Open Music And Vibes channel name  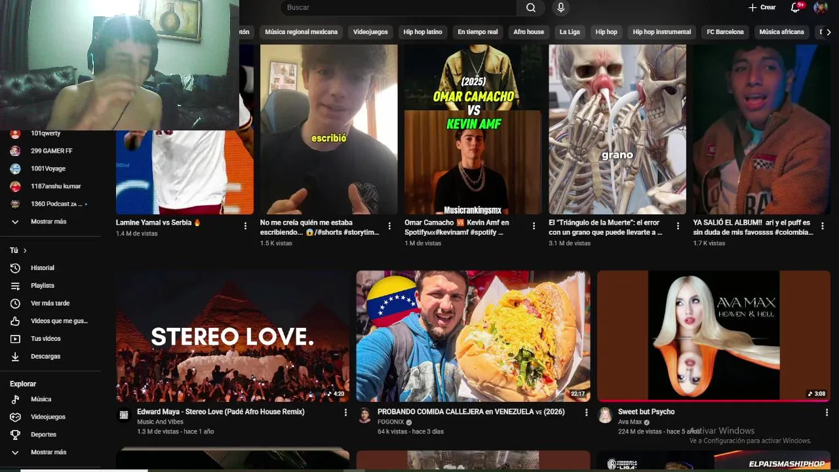160,422
